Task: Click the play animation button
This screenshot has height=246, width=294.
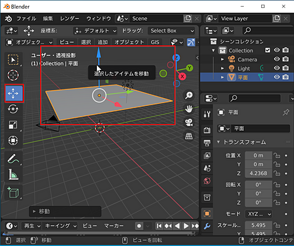Action: 186,226
